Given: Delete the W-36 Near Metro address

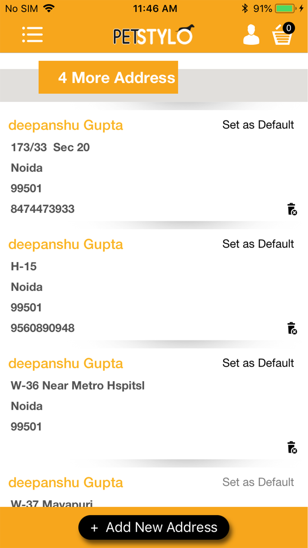Looking at the screenshot, I should [292, 448].
